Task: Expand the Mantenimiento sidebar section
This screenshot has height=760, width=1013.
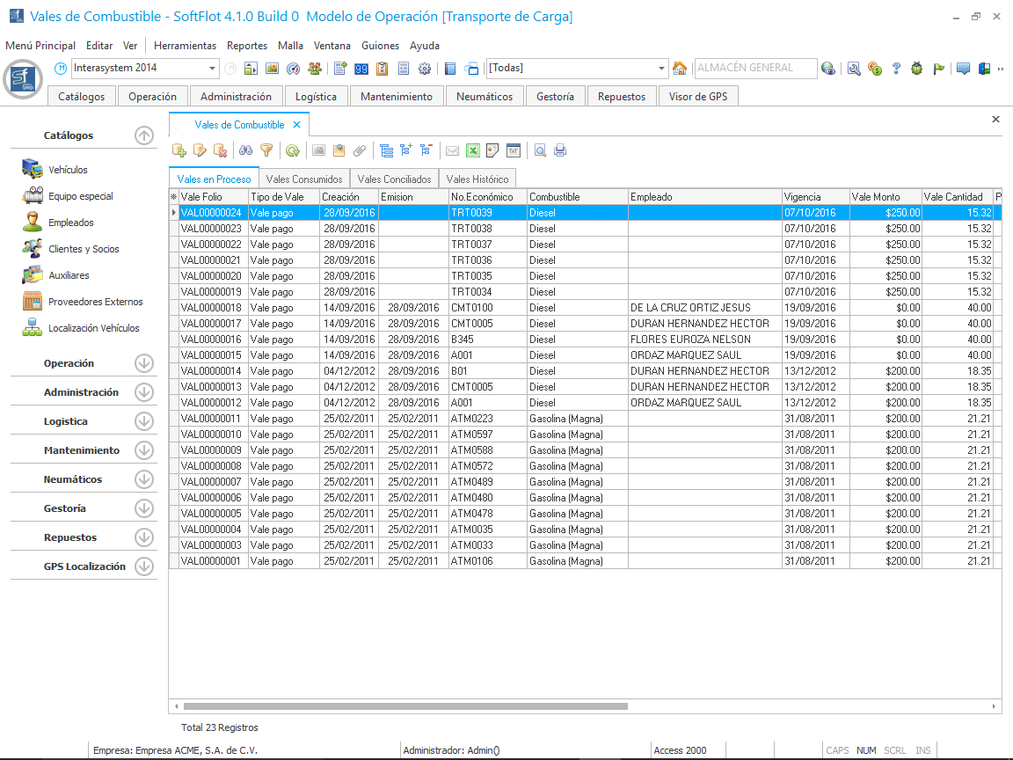Action: coord(144,450)
